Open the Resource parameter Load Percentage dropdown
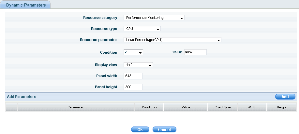299x134 pixels. coord(172,40)
